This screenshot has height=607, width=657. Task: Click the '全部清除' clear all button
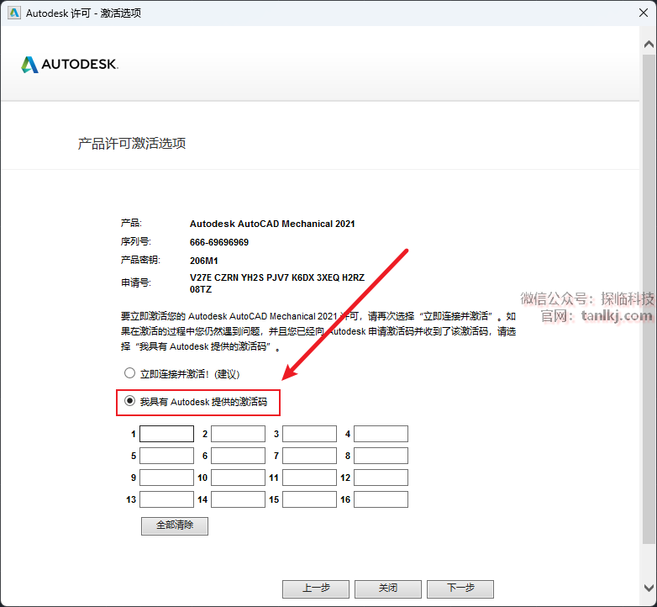pyautogui.click(x=175, y=525)
